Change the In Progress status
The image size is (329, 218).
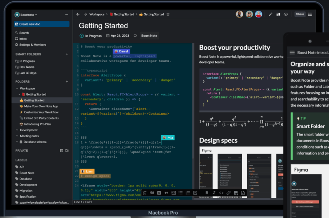(91, 36)
